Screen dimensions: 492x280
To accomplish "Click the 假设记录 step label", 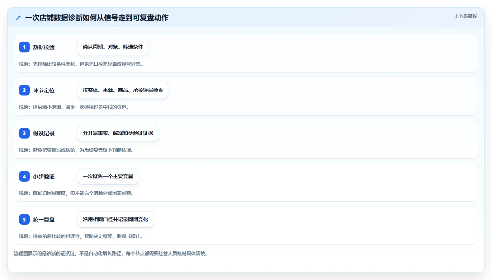I will pos(44,133).
